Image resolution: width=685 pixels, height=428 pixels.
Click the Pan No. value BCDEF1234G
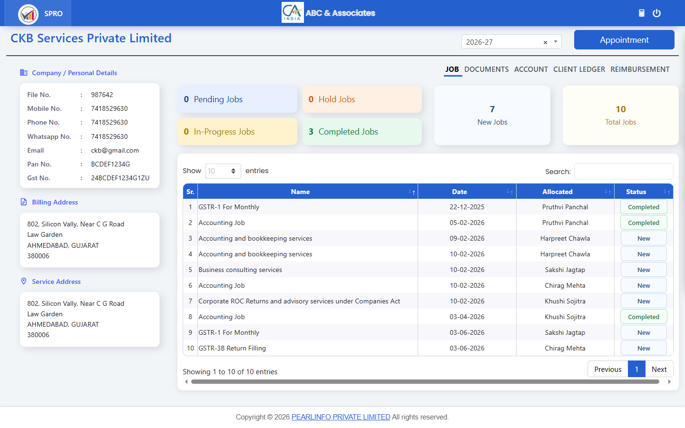110,164
